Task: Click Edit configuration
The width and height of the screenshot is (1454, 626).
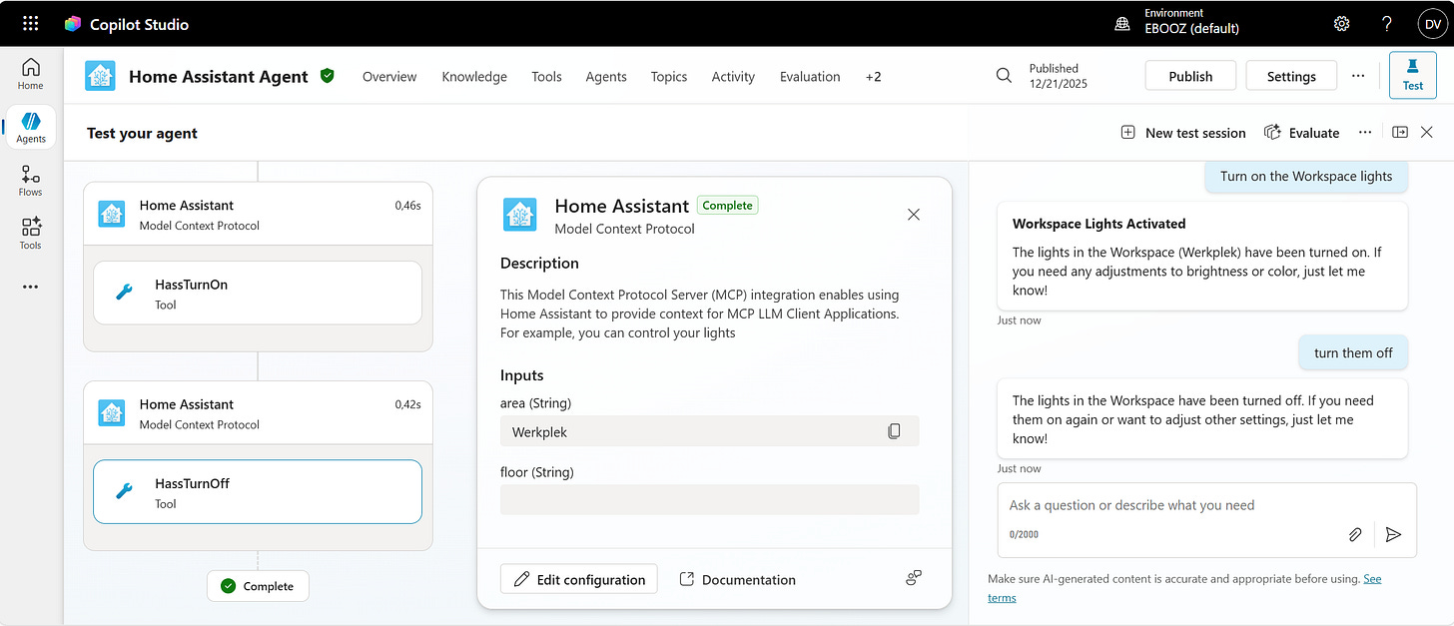Action: [579, 579]
